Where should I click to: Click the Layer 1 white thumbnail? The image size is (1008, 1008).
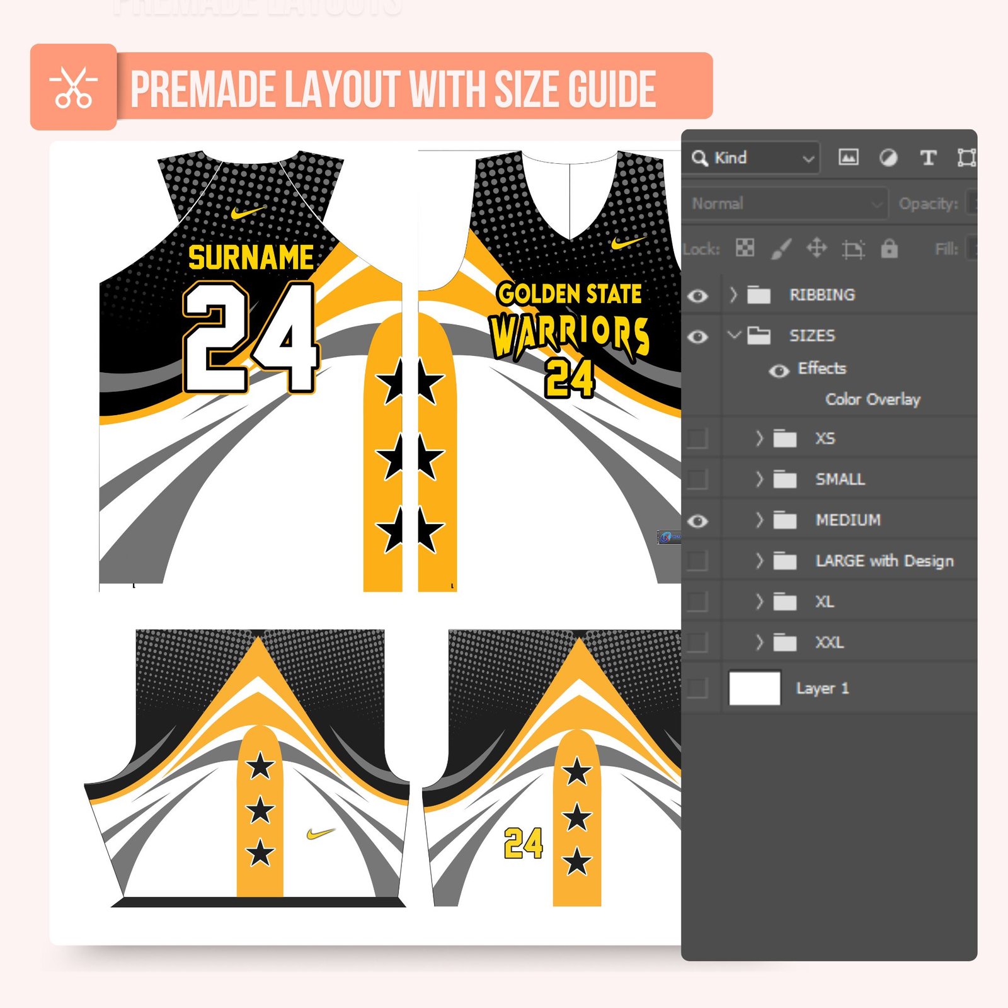click(755, 687)
